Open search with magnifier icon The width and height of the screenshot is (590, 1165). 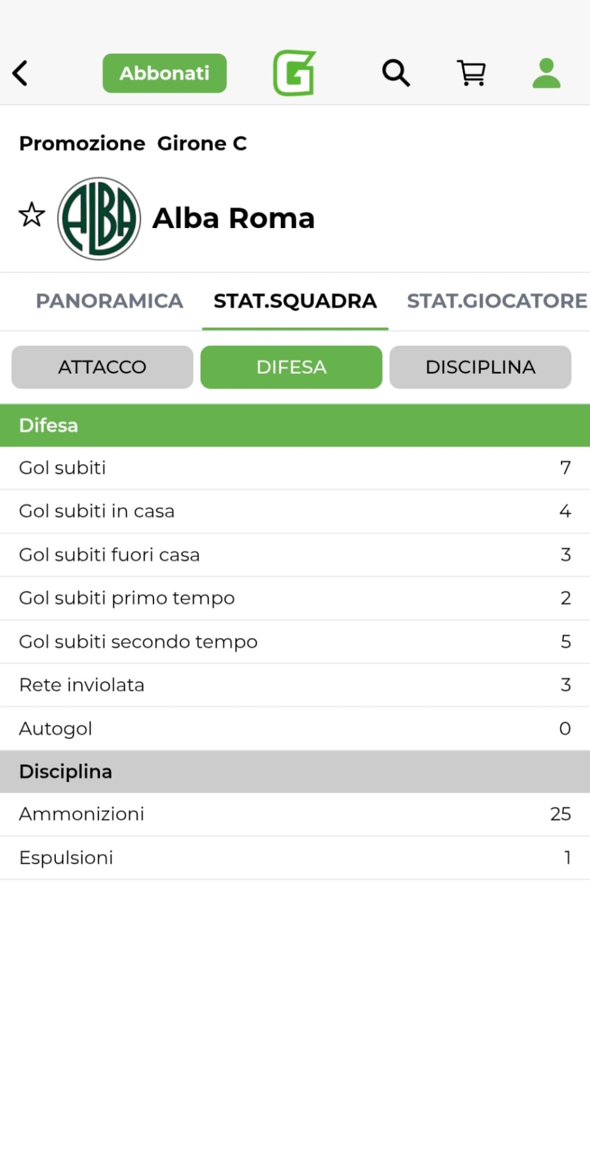396,73
